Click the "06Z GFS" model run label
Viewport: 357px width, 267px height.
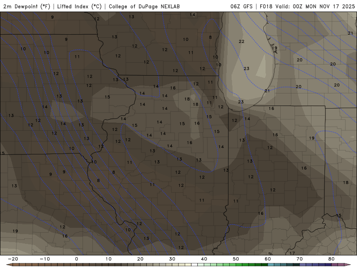[x=241, y=6]
